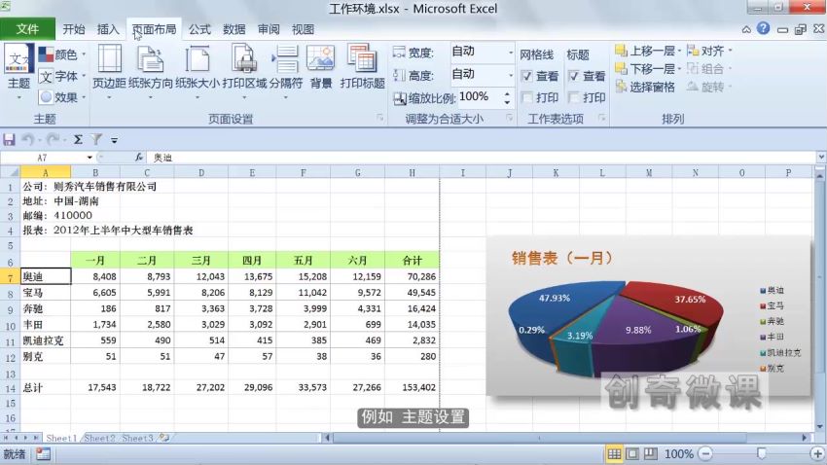Adjust Scale (缩放比例) spinner arrows

point(507,97)
